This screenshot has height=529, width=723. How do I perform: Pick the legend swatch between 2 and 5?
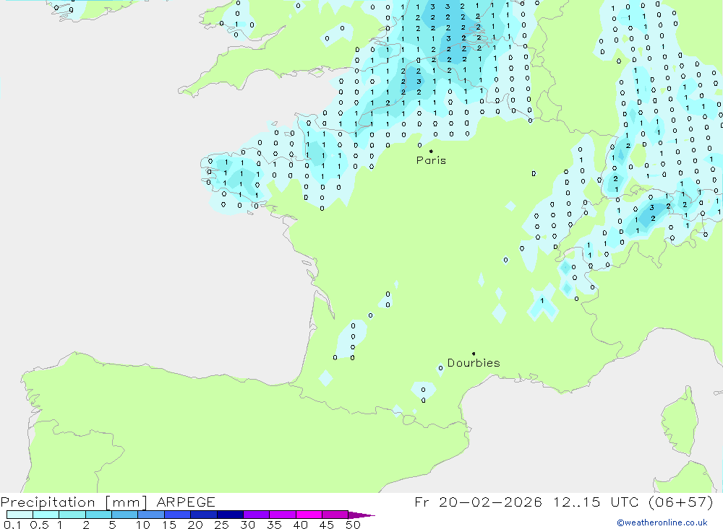pos(98,515)
